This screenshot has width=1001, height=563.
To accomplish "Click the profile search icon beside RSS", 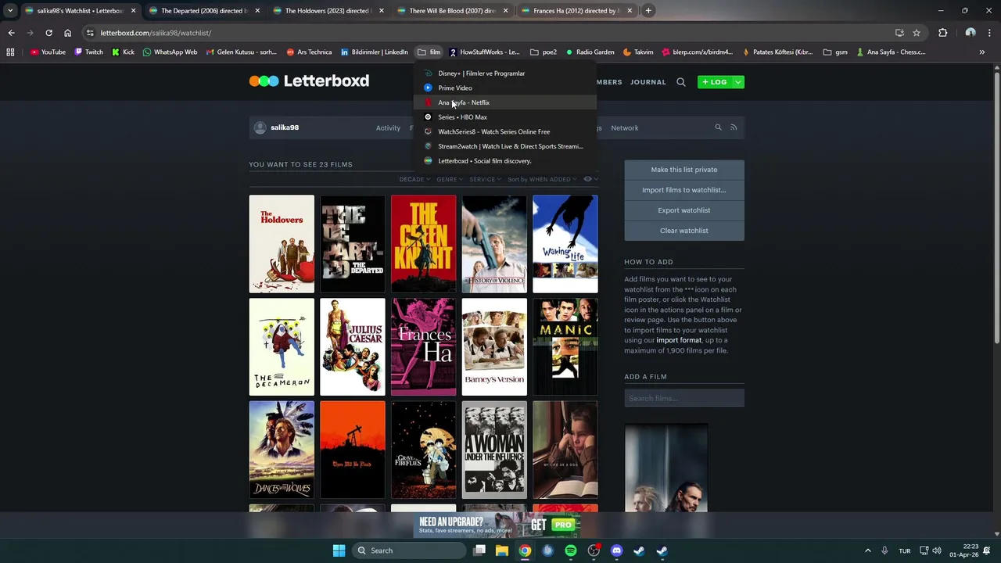I will (718, 127).
